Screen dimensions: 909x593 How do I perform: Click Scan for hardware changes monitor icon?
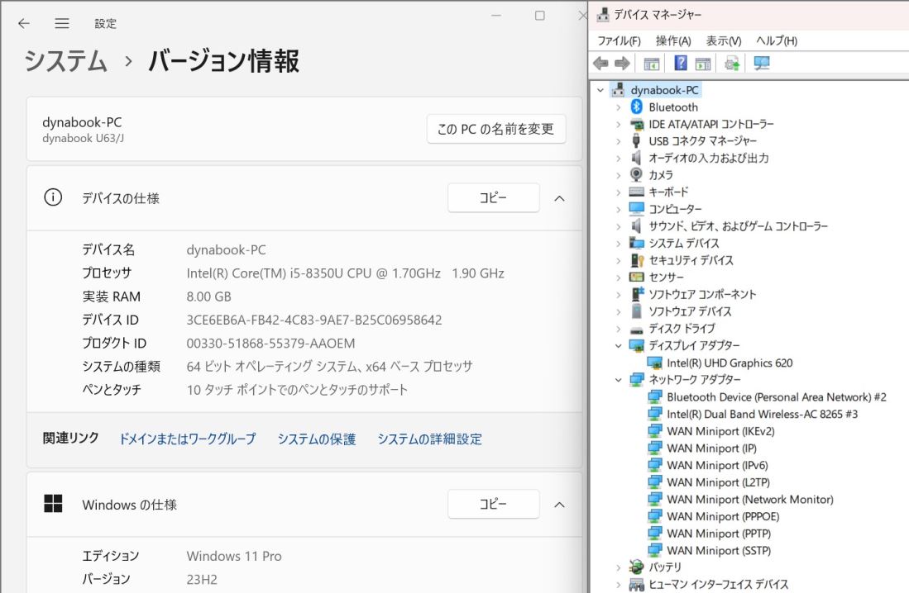[x=761, y=64]
